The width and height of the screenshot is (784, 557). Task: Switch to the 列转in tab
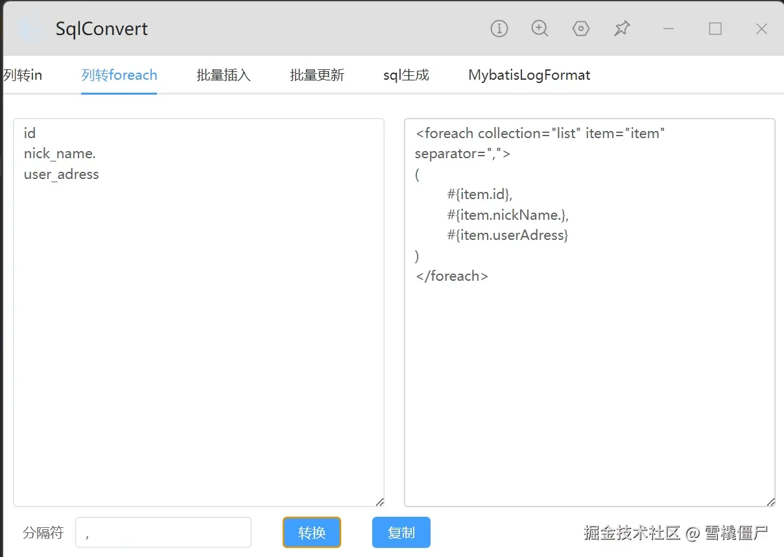click(x=23, y=75)
